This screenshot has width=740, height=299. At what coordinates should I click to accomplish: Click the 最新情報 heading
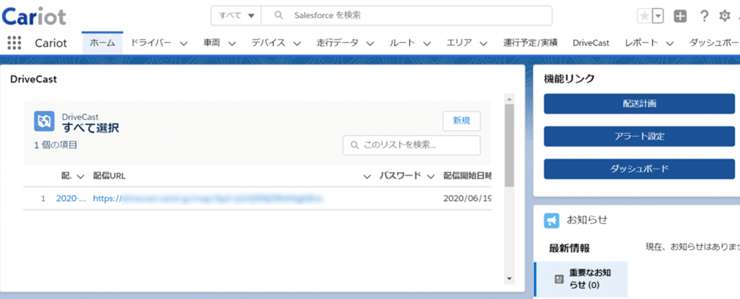[569, 248]
